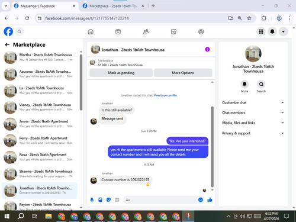
Task: Go to Facebook Home icon
Action: pyautogui.click(x=91, y=31)
